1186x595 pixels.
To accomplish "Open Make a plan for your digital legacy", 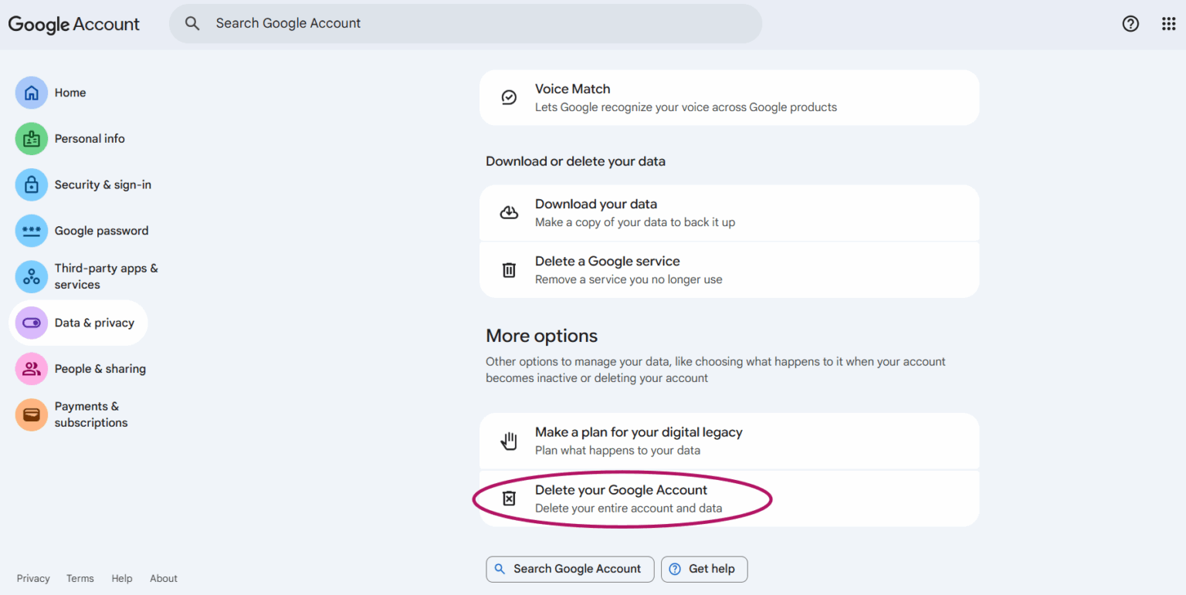I will click(x=729, y=441).
